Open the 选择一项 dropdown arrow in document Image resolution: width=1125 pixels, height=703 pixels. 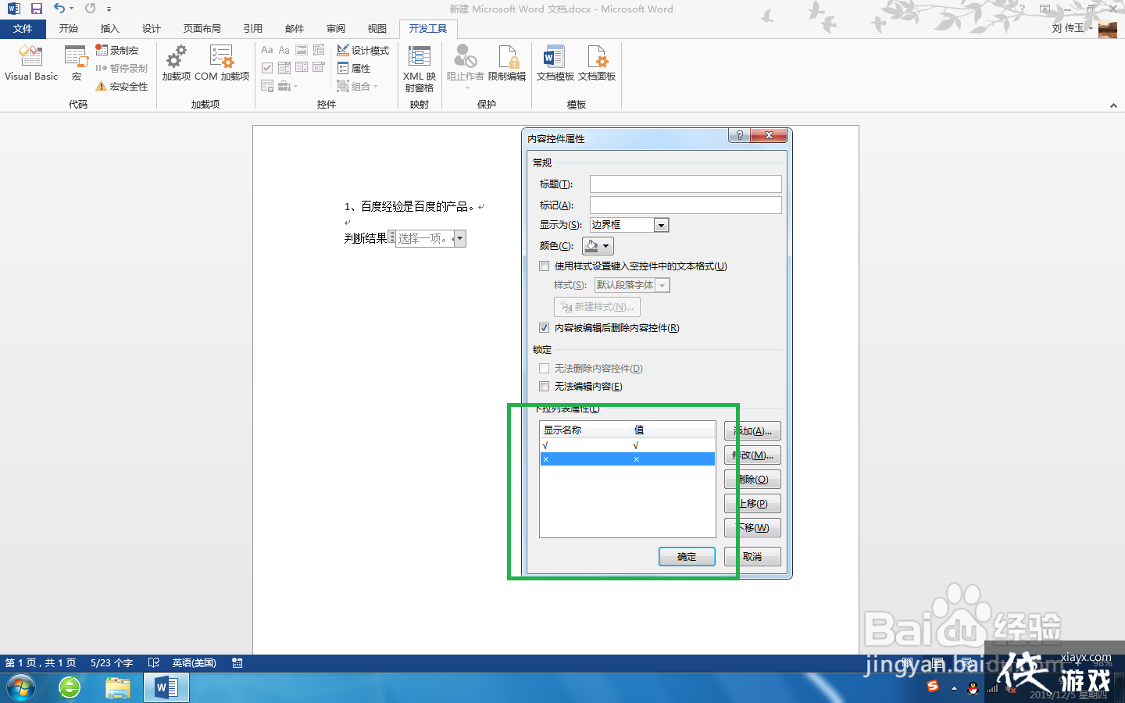[x=459, y=238]
